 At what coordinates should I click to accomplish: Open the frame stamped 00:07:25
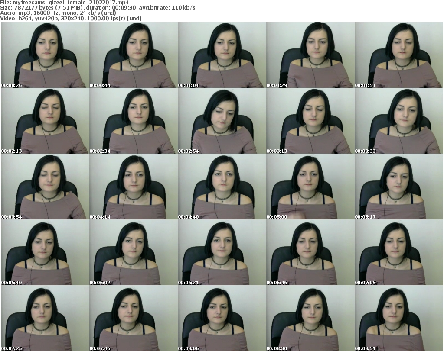tap(45, 318)
